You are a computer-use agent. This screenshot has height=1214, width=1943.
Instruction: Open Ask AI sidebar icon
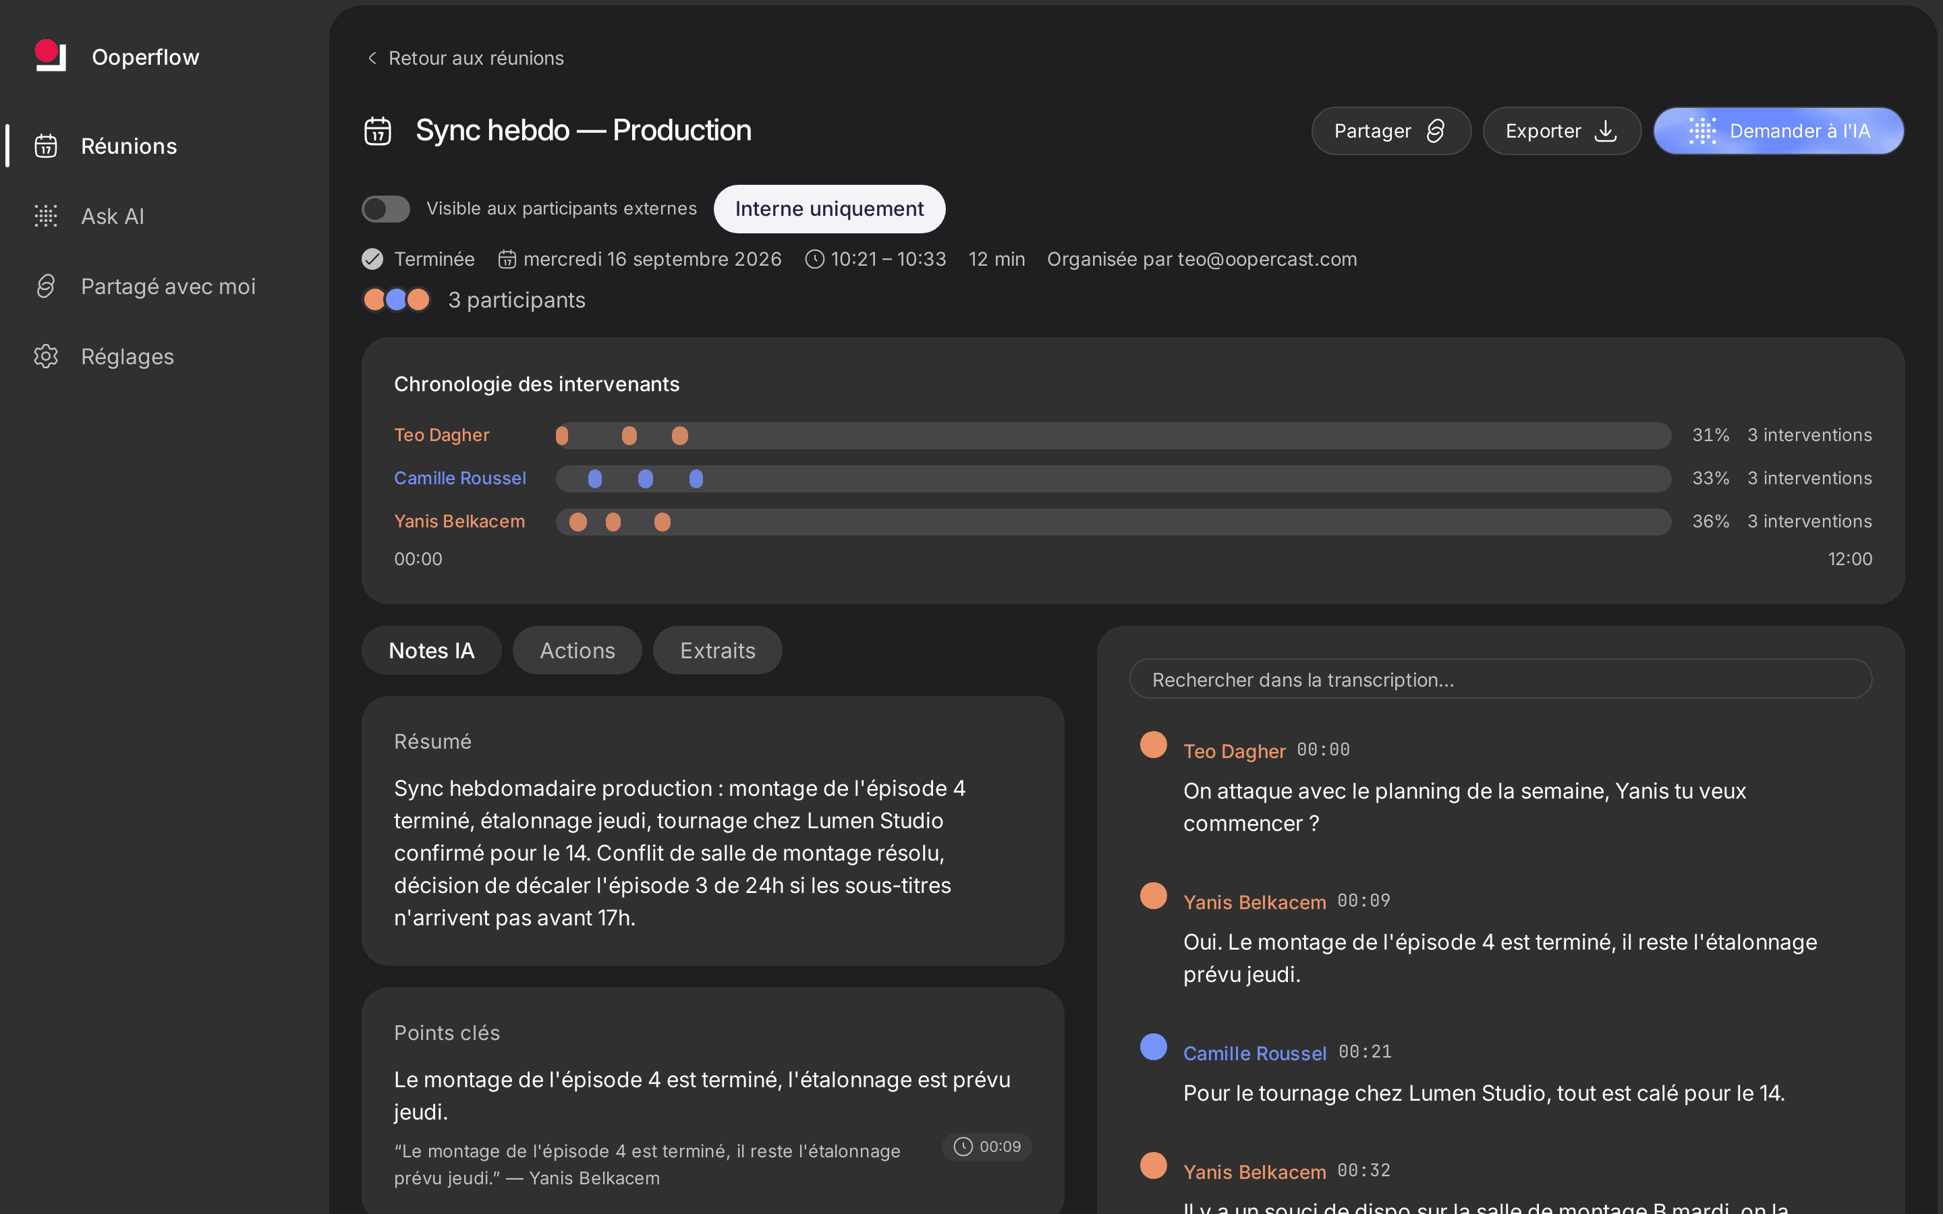(46, 216)
